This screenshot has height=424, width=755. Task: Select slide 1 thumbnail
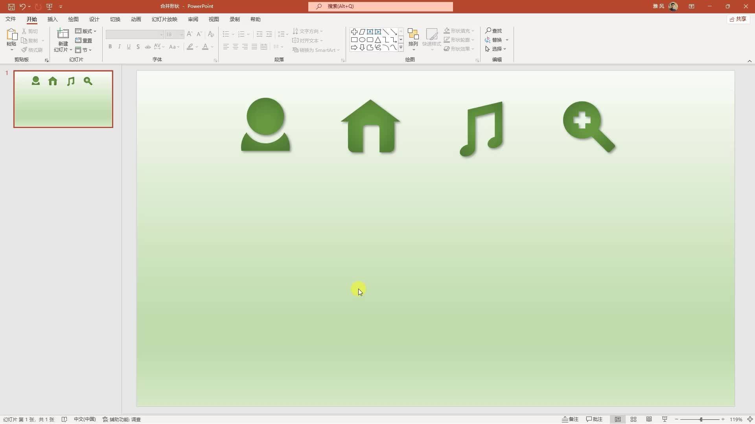[63, 99]
